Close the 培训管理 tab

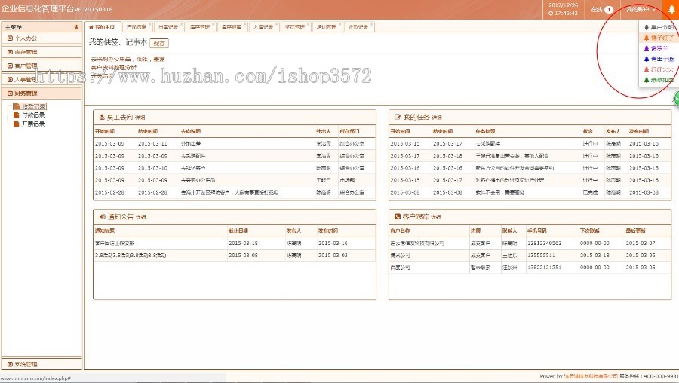click(x=339, y=24)
